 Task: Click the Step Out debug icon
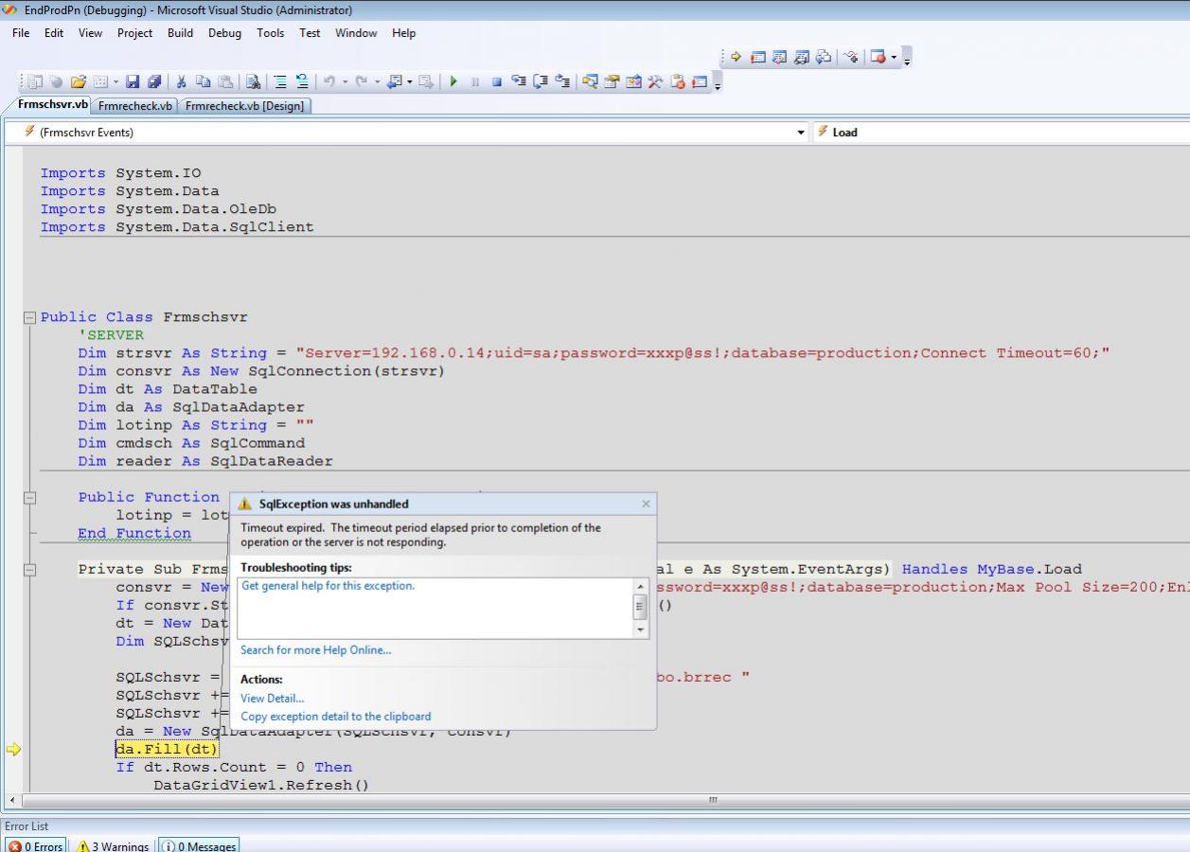pos(562,81)
